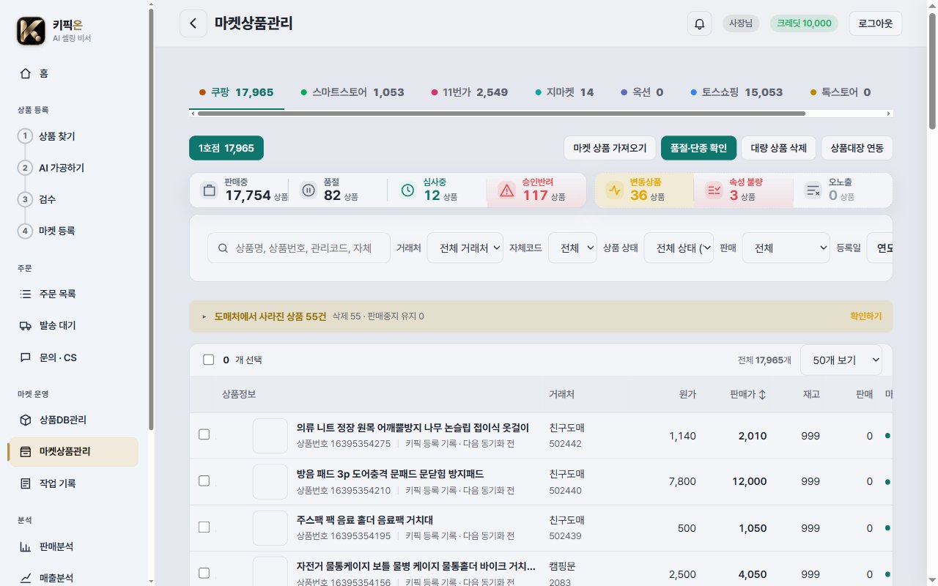938x586 pixels.
Task: Click the 상품DB관리 box icon
Action: [x=26, y=420]
